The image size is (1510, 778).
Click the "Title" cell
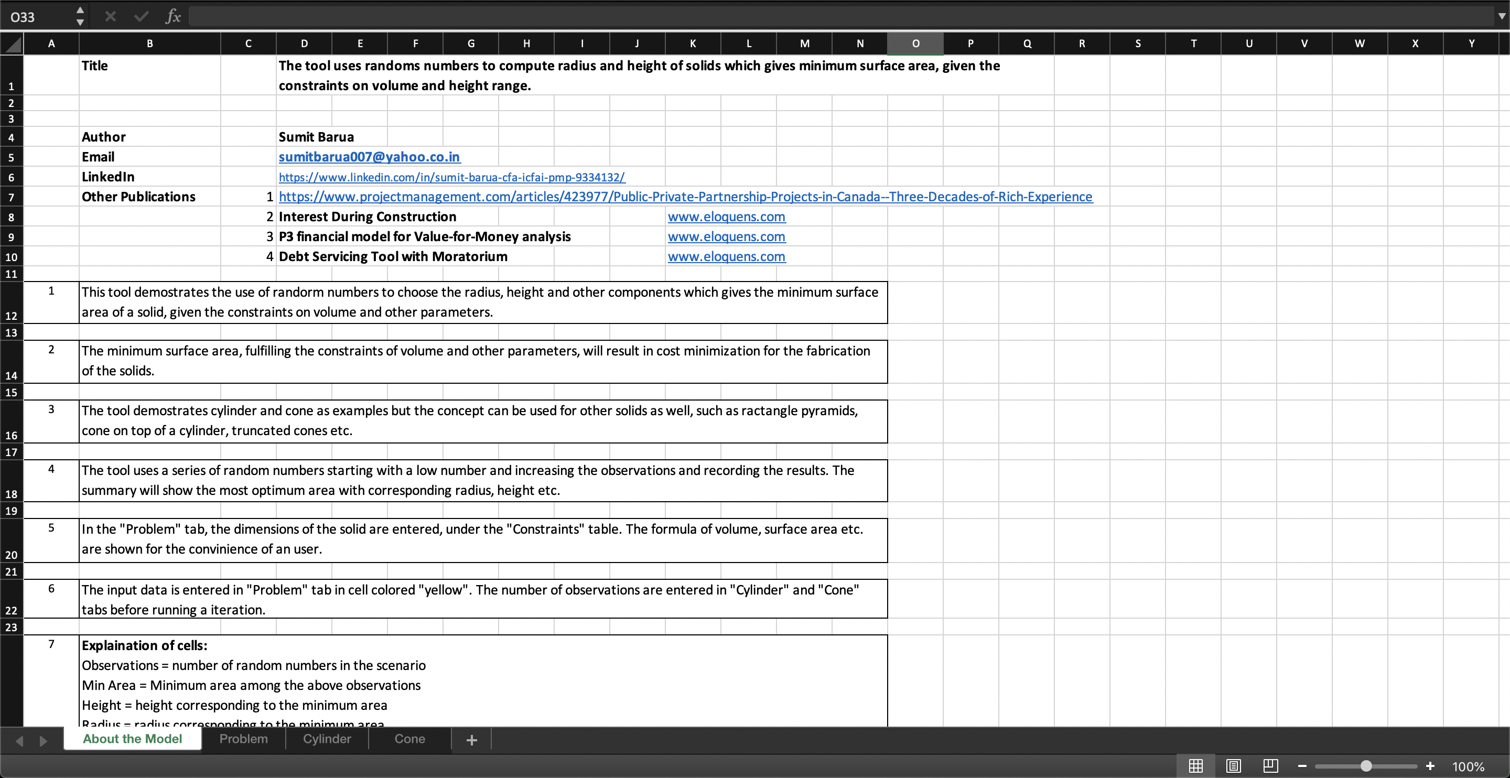click(149, 75)
